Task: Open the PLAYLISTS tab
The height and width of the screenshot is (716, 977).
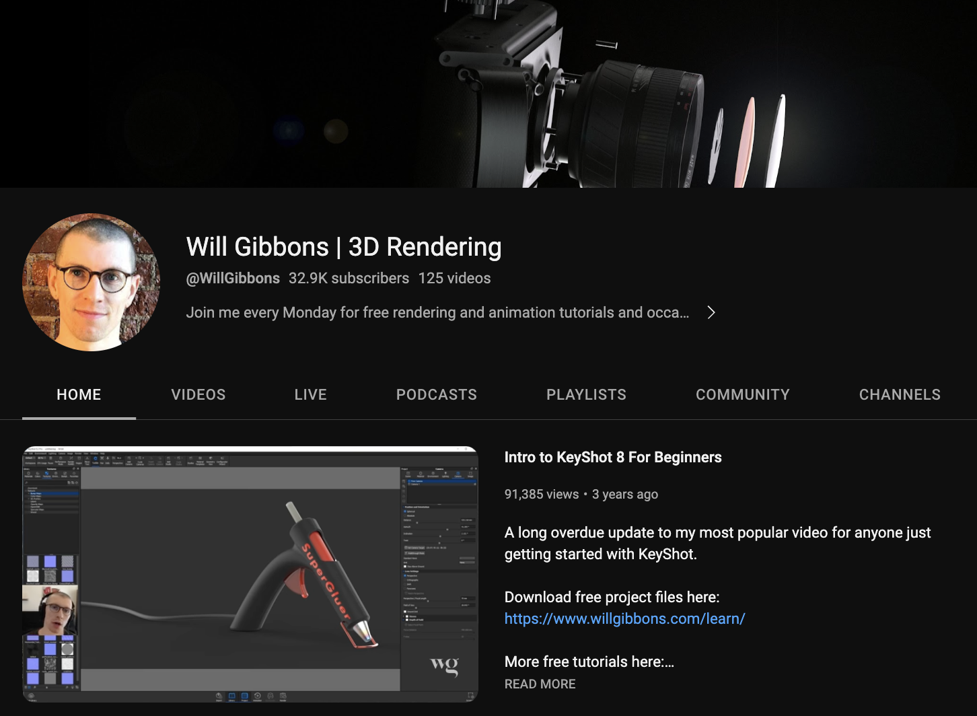Action: pyautogui.click(x=586, y=395)
